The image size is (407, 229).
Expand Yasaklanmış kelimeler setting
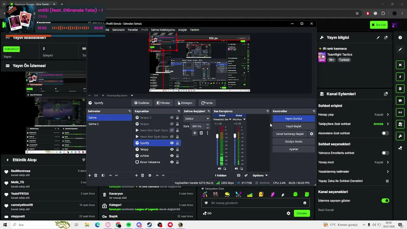(x=388, y=172)
